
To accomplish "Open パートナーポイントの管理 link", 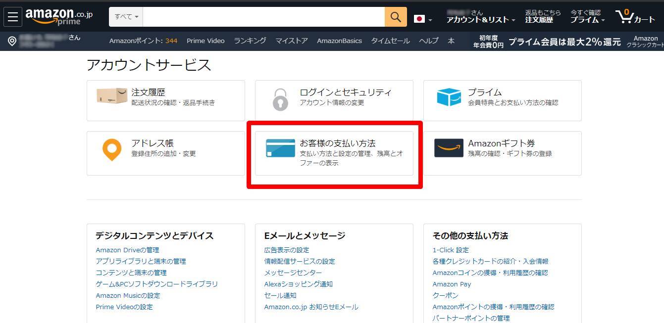I will [x=471, y=318].
